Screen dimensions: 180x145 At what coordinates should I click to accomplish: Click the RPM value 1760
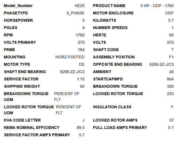pos(80,35)
